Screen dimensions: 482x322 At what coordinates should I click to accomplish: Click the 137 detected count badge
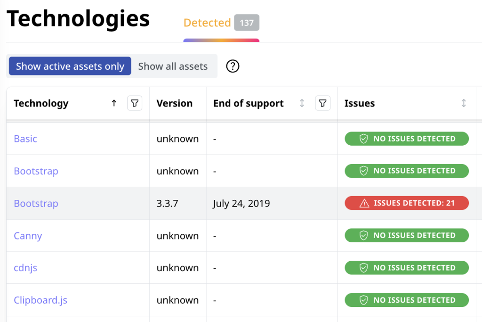pyautogui.click(x=247, y=23)
